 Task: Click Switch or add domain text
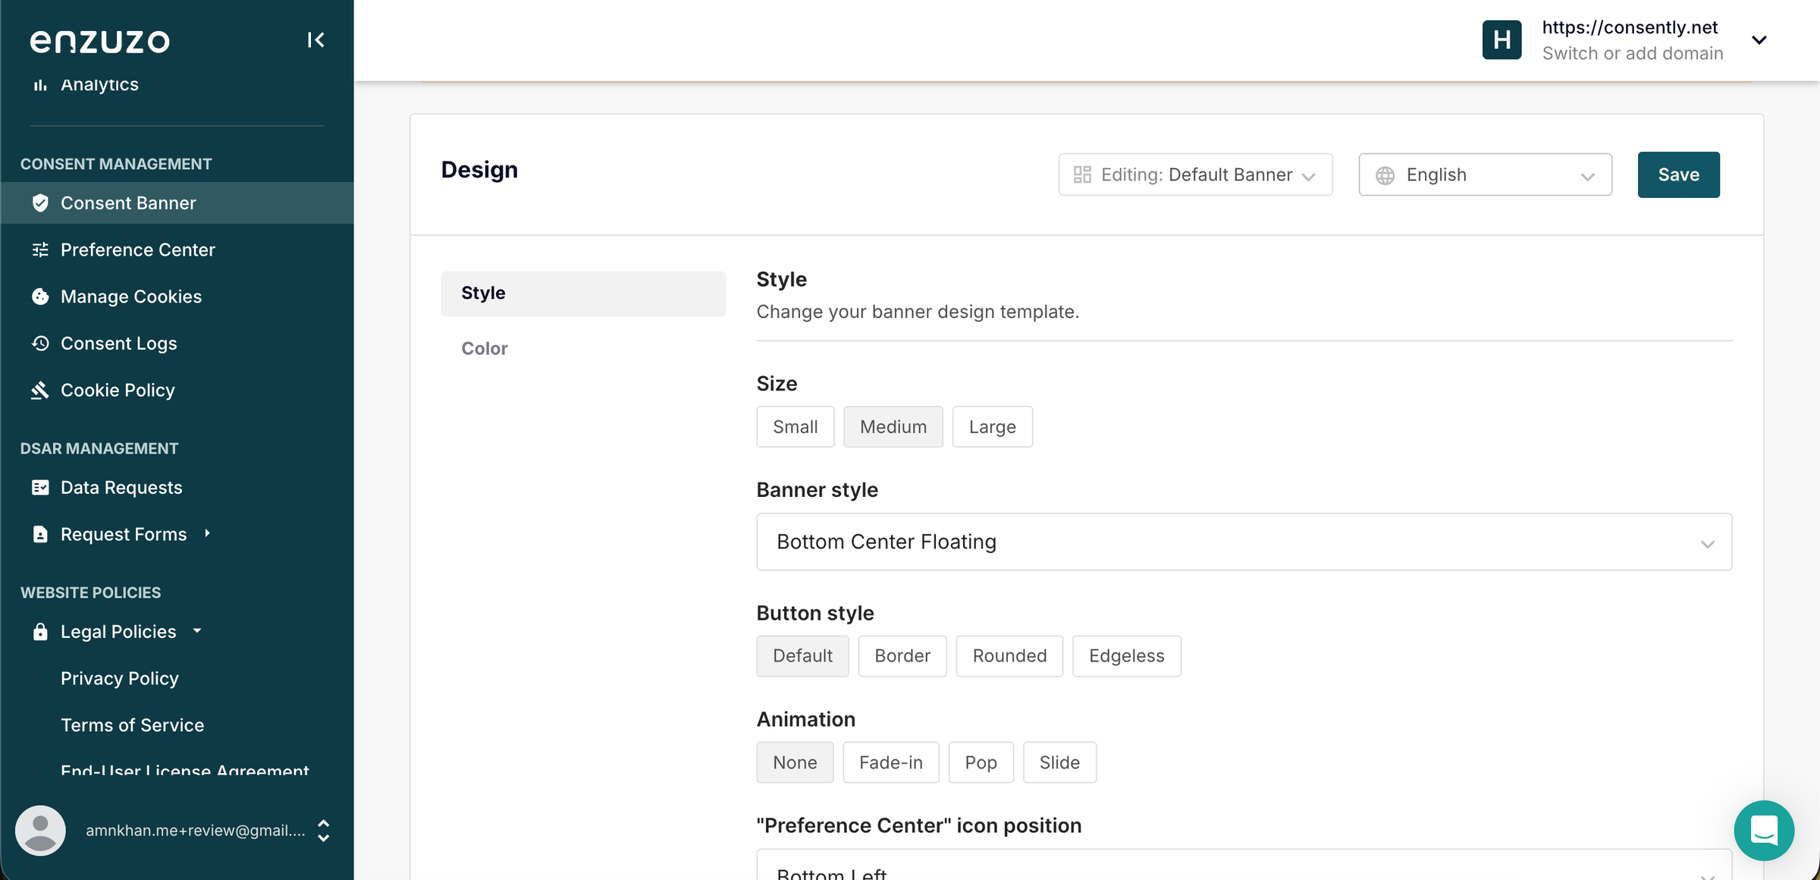pos(1633,53)
